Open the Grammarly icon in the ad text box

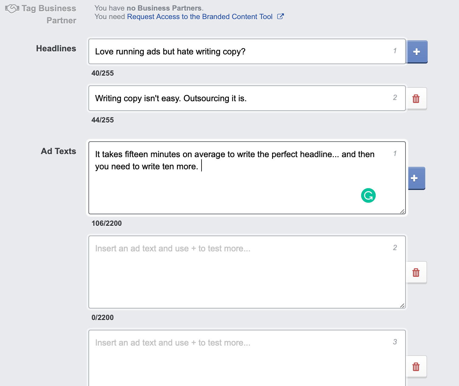pos(368,195)
